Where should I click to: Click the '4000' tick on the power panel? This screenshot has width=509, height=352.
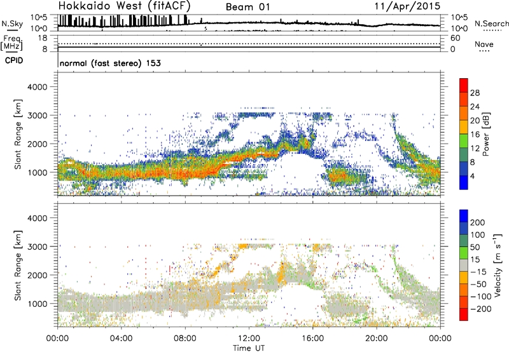tap(37, 87)
